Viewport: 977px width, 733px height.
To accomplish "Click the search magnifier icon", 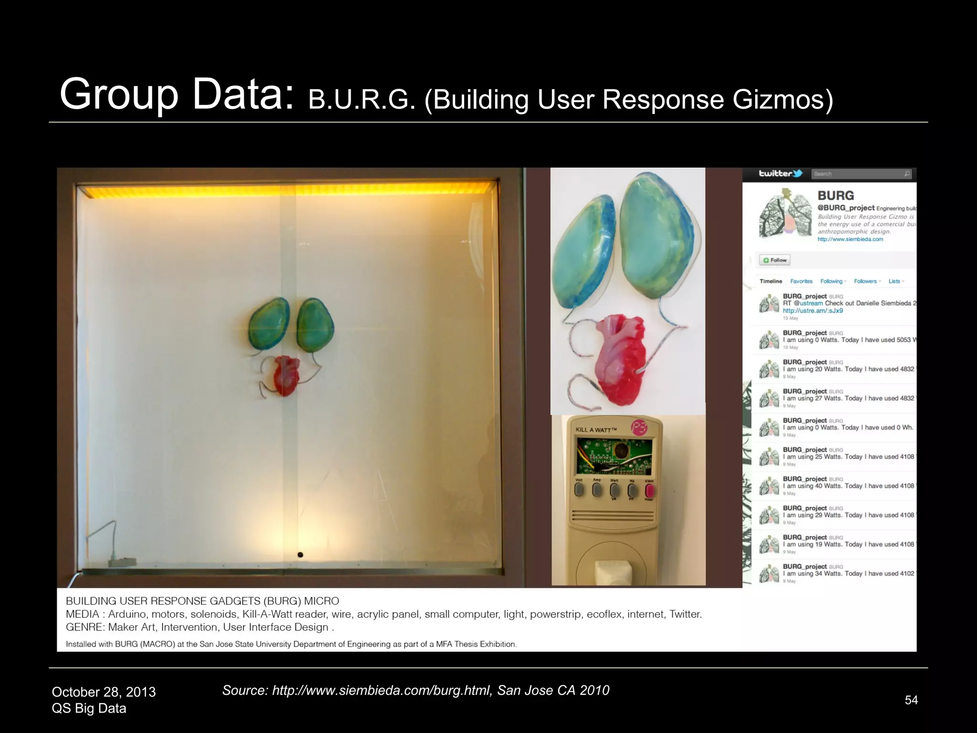I will 907,174.
